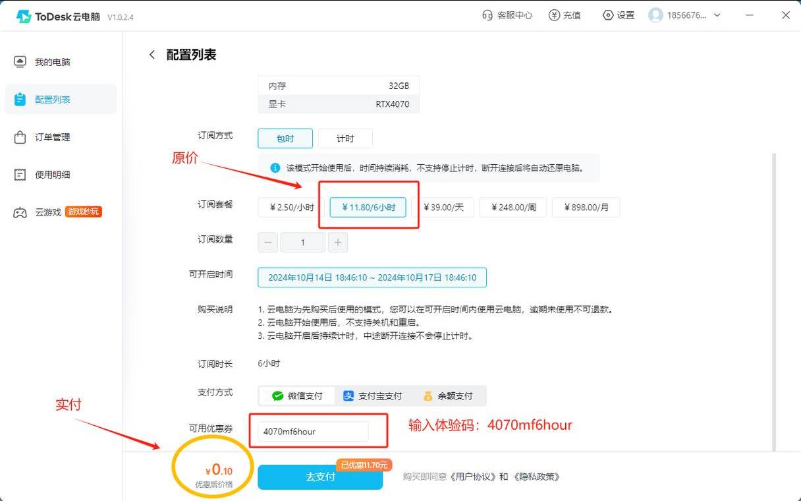Open settings hexagon icon
The image size is (801, 501).
click(x=608, y=15)
